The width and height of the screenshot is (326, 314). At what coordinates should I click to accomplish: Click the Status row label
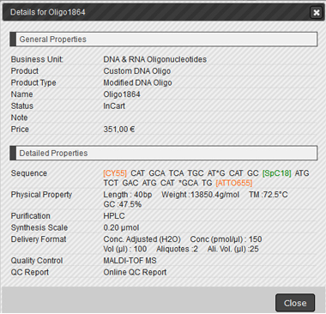pos(22,106)
